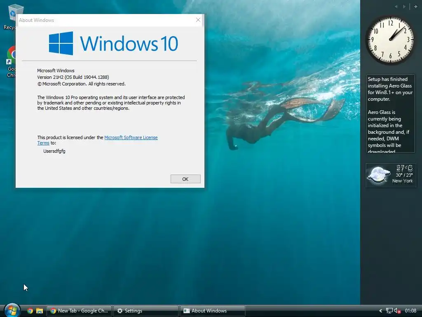Viewport: 422px width, 317px height.
Task: Click muted volume icon in tray
Action: pos(398,311)
